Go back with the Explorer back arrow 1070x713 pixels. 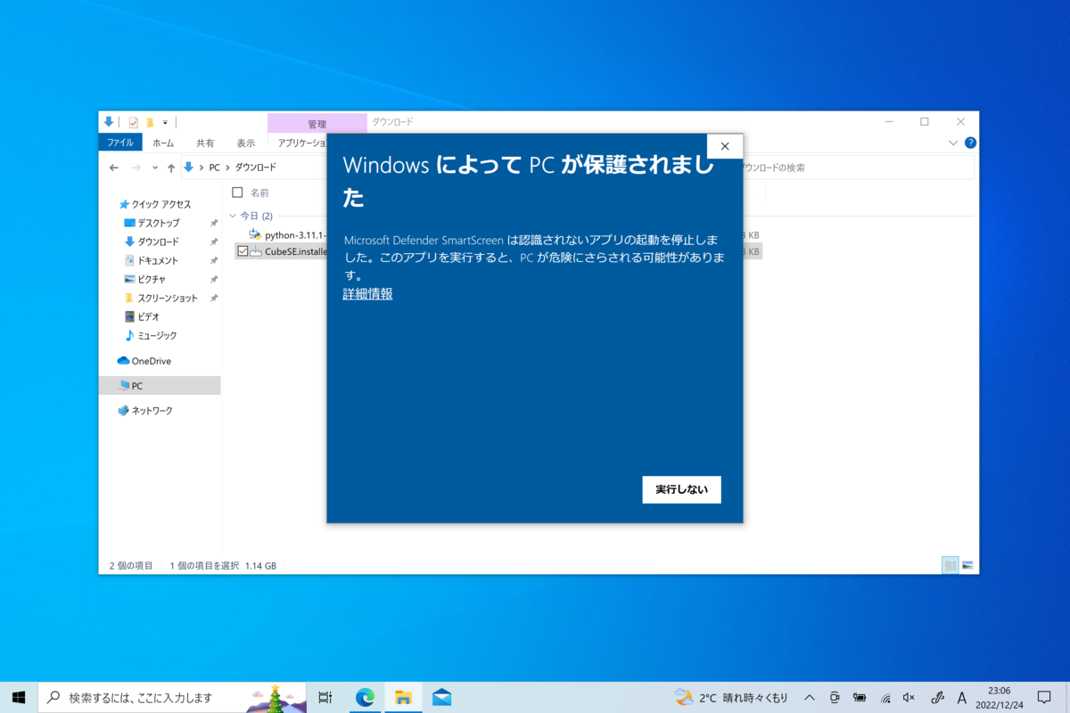coord(113,168)
